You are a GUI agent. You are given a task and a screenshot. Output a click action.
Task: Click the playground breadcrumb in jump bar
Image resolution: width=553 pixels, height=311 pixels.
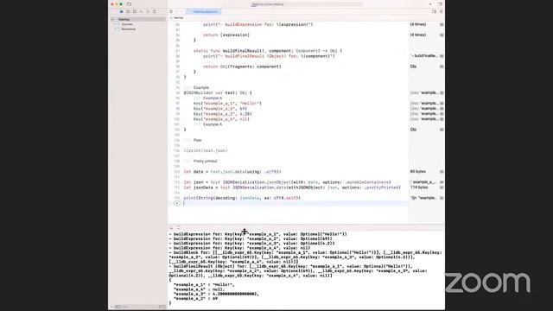click(x=179, y=17)
